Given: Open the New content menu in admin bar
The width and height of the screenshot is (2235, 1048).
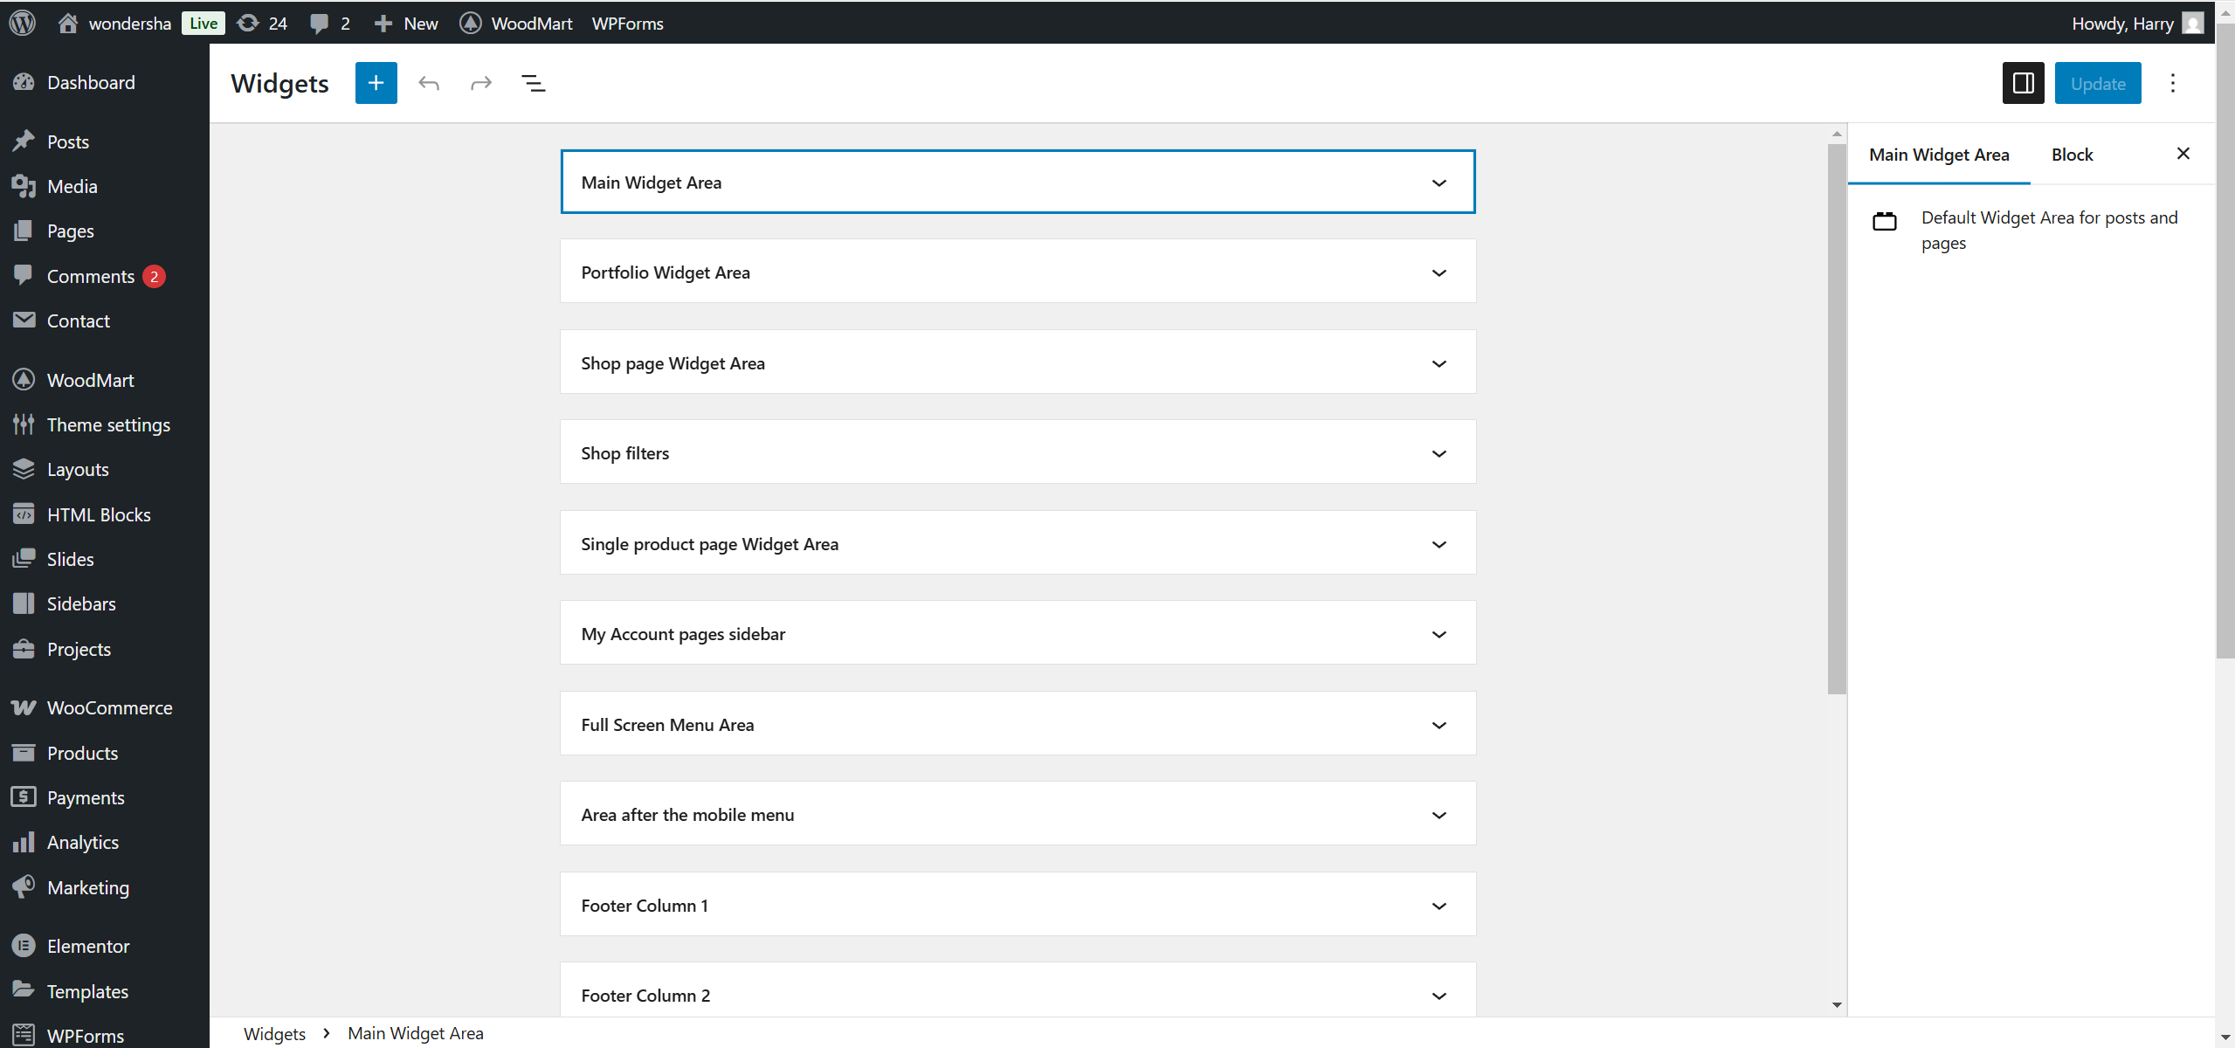Looking at the screenshot, I should (x=407, y=23).
